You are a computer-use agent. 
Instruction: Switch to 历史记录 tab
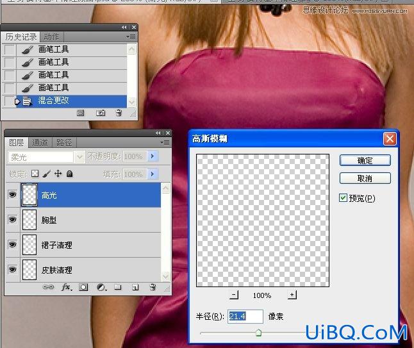pos(21,37)
